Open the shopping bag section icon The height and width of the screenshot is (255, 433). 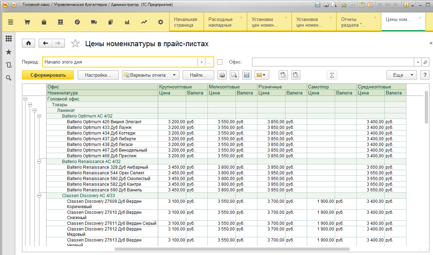click(44, 22)
